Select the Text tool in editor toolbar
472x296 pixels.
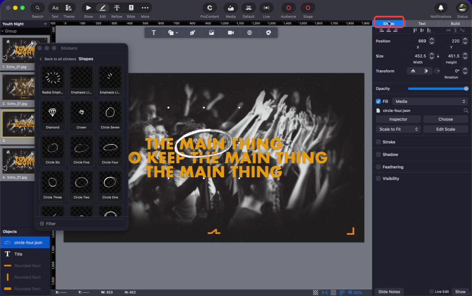[154, 32]
